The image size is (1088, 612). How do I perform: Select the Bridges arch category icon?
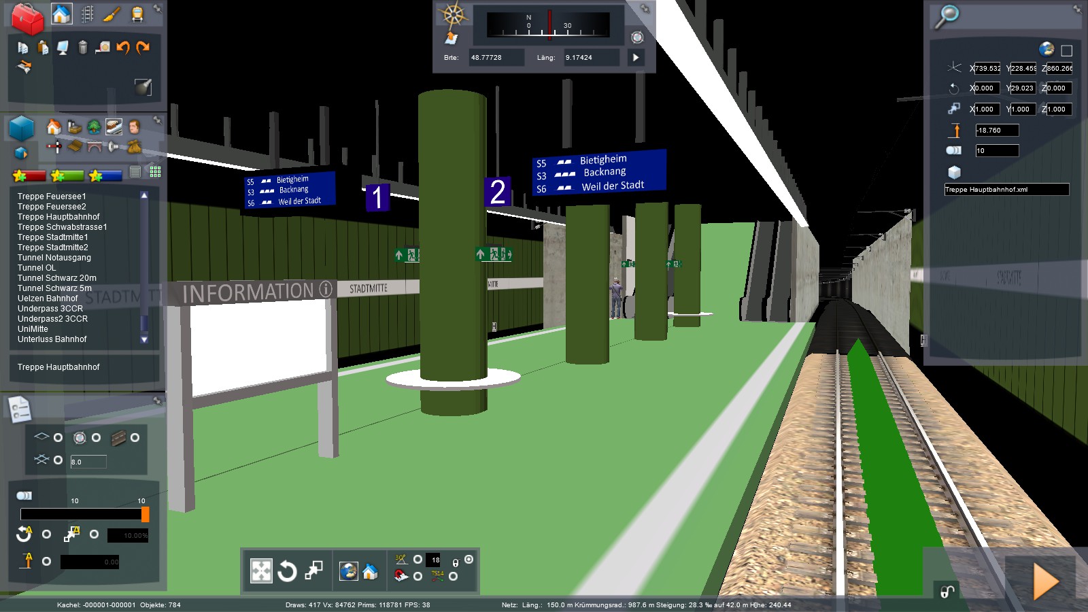tap(94, 146)
